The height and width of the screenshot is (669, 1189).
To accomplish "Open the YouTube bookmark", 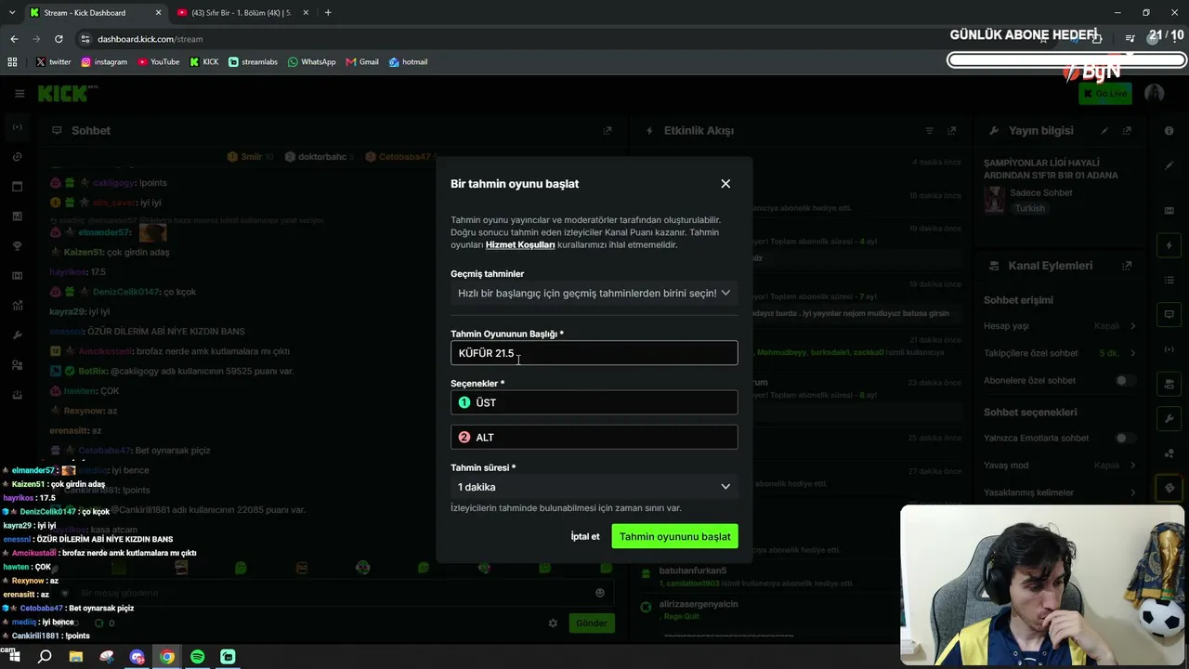I will pyautogui.click(x=159, y=62).
